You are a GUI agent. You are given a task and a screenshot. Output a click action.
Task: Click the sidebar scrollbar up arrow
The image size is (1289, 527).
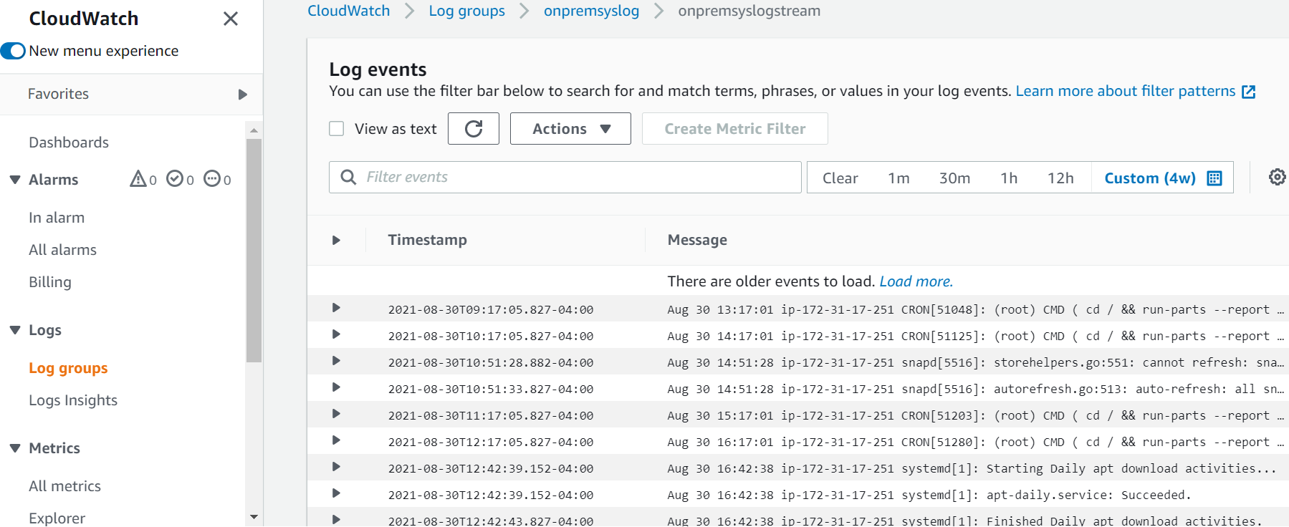click(254, 130)
